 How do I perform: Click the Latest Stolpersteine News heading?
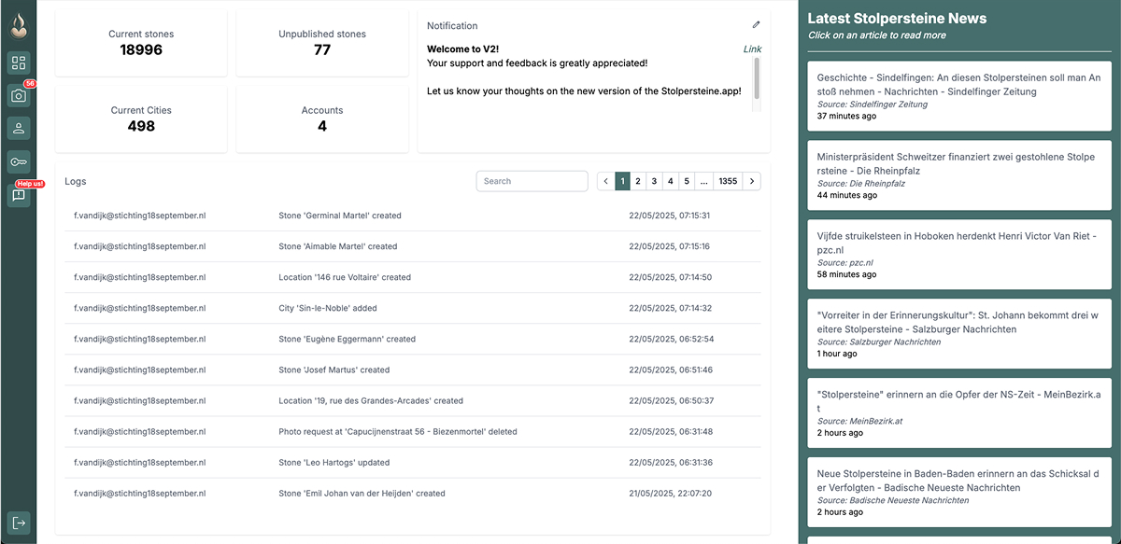click(x=897, y=18)
